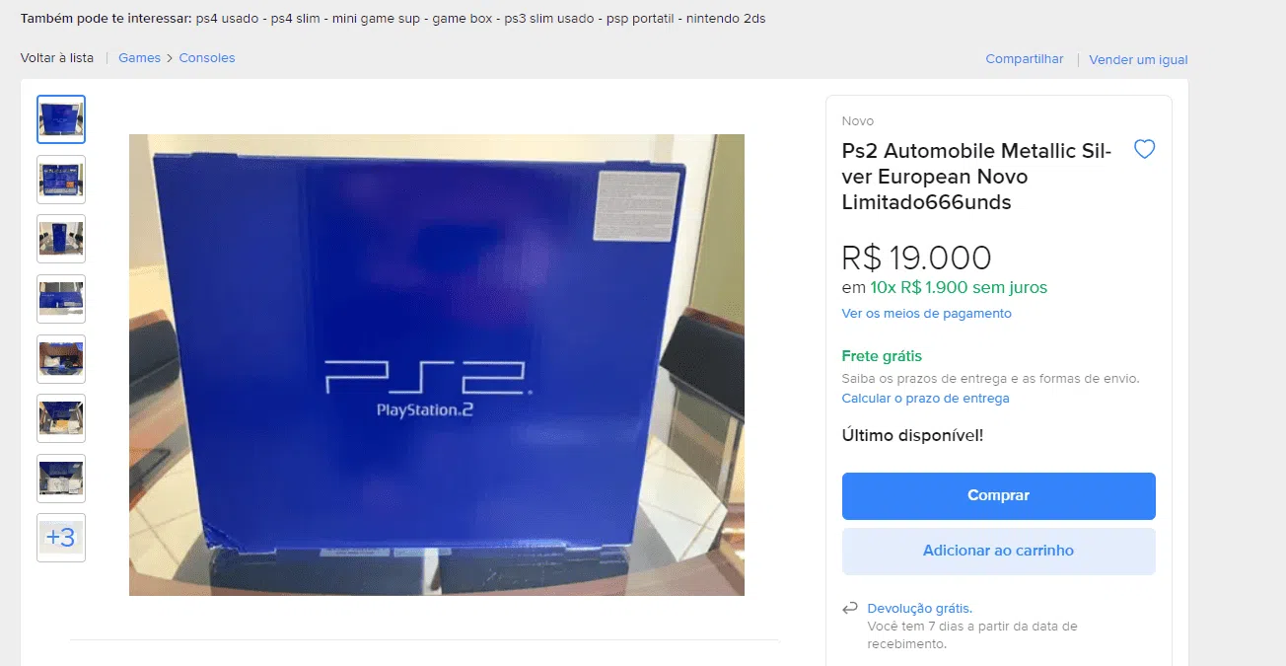The width and height of the screenshot is (1286, 666).
Task: Open the +3 more photos thumbnail
Action: click(61, 538)
